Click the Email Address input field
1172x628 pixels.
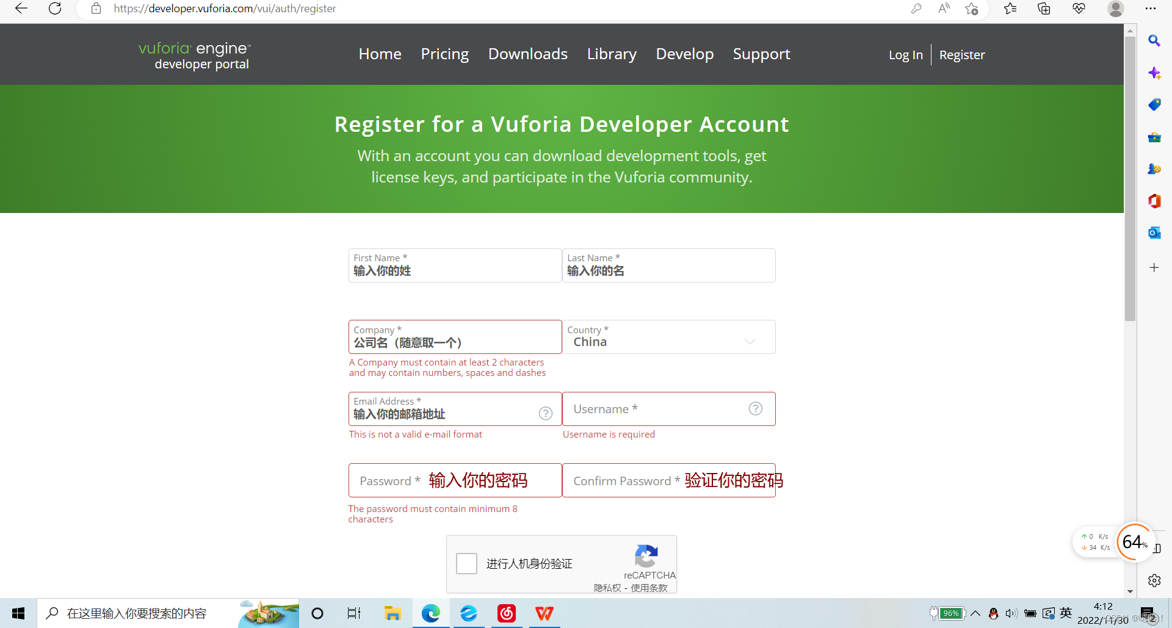[455, 409]
